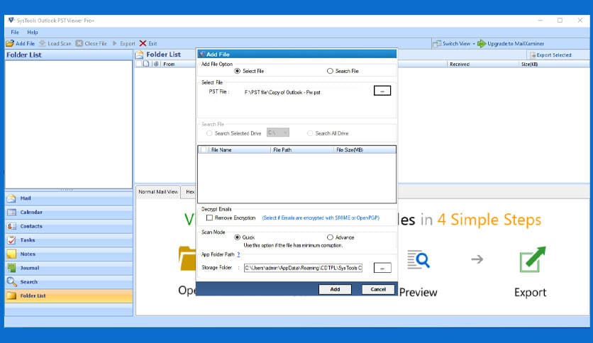Viewport: 593px width, 343px height.
Task: Browse for the PST file with the ... button
Action: (x=382, y=91)
